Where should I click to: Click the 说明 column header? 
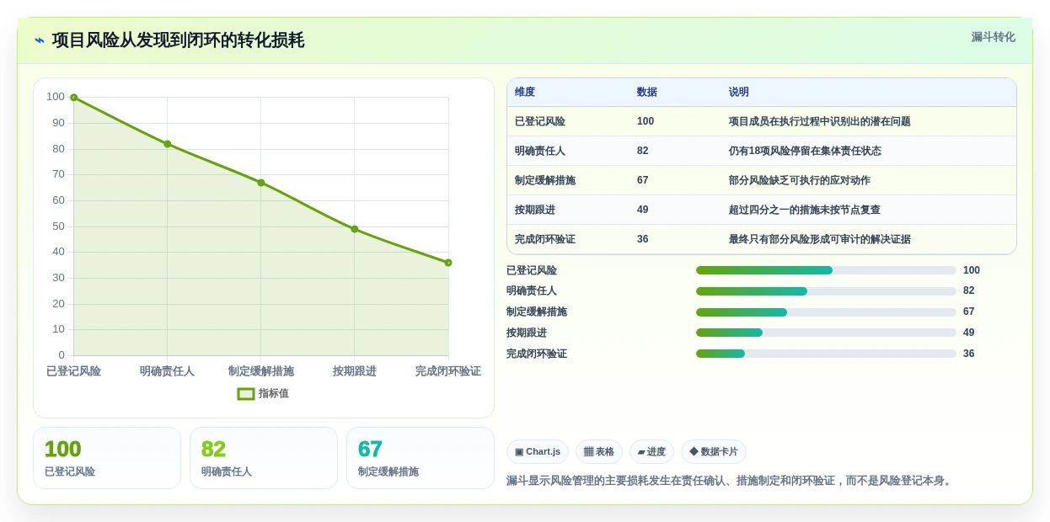pos(739,93)
